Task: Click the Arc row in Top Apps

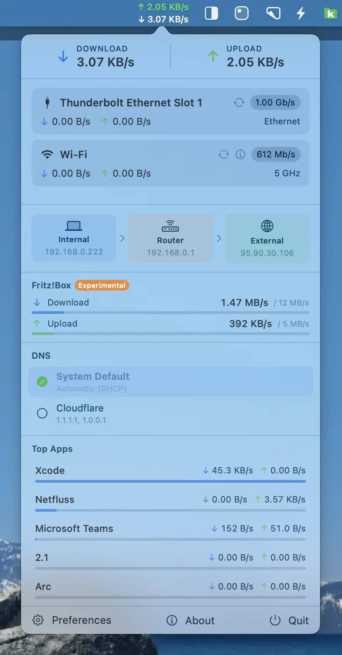Action: [171, 590]
